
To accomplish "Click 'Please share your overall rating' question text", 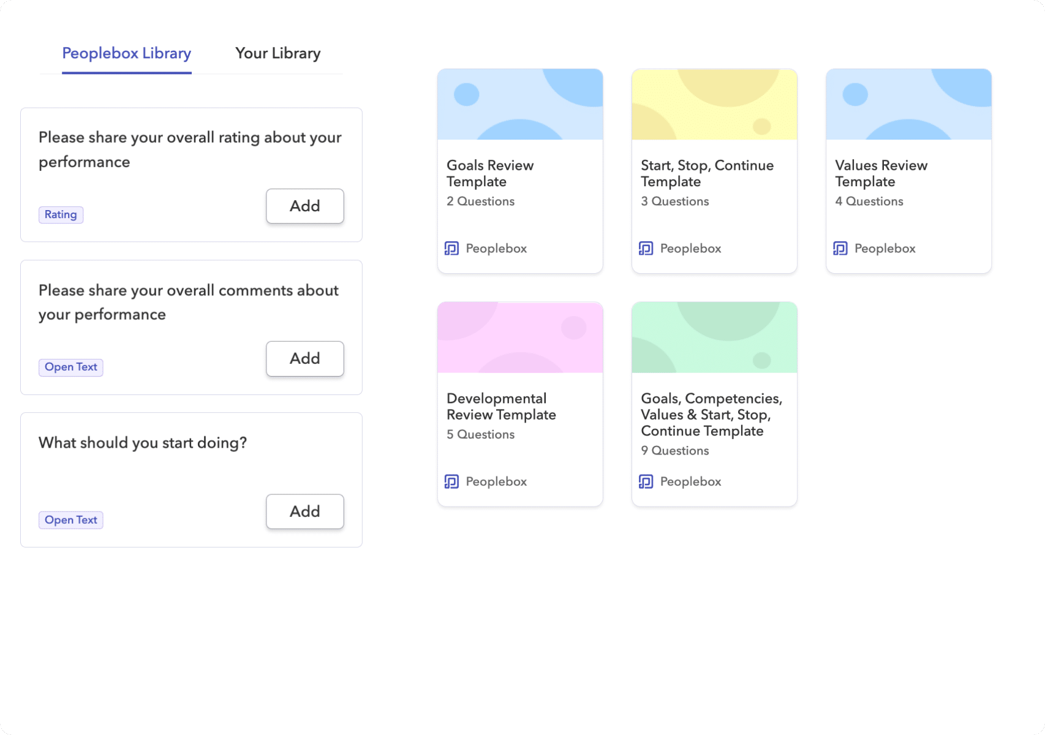I will click(190, 149).
